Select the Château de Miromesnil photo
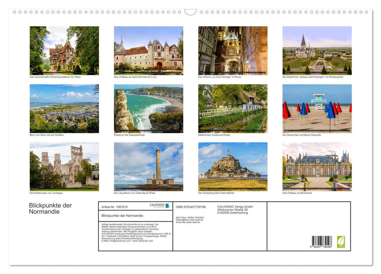The image size is (381, 274). coord(317,166)
